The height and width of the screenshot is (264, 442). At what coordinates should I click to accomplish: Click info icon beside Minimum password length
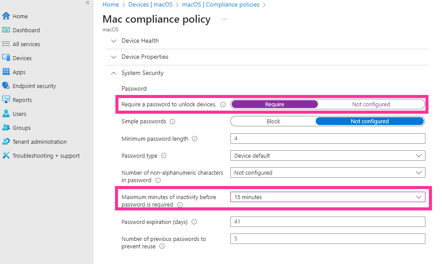[195, 139]
